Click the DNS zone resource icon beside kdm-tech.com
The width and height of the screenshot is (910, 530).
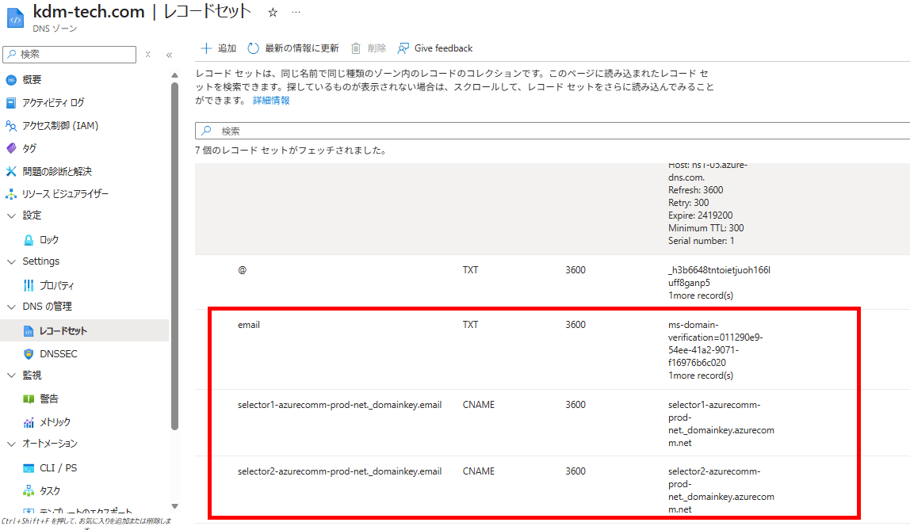pos(15,18)
